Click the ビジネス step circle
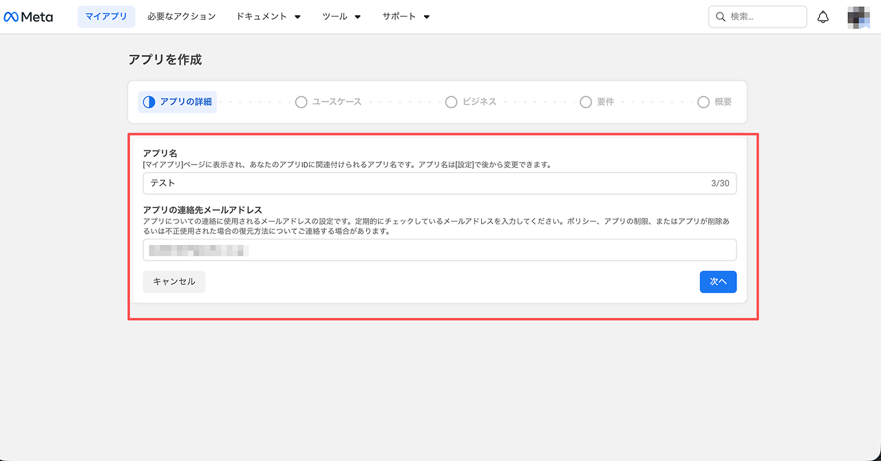Image resolution: width=881 pixels, height=461 pixels. tap(451, 102)
